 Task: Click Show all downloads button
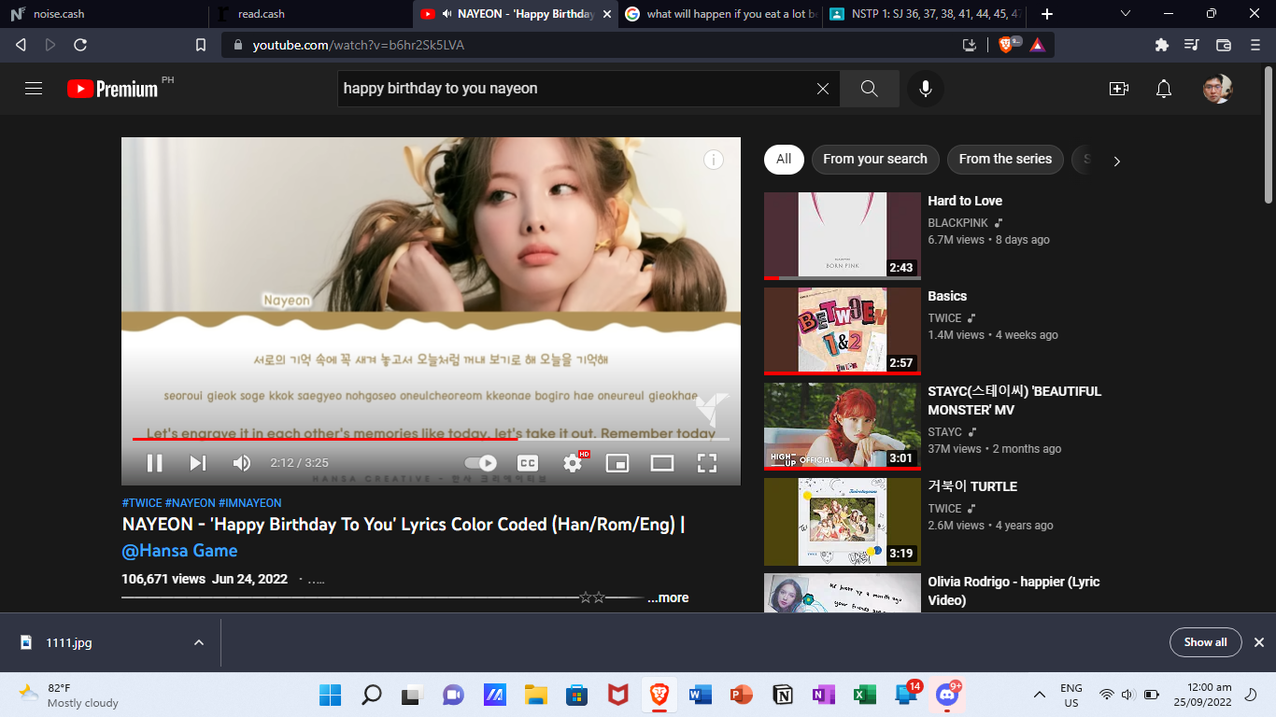point(1205,642)
